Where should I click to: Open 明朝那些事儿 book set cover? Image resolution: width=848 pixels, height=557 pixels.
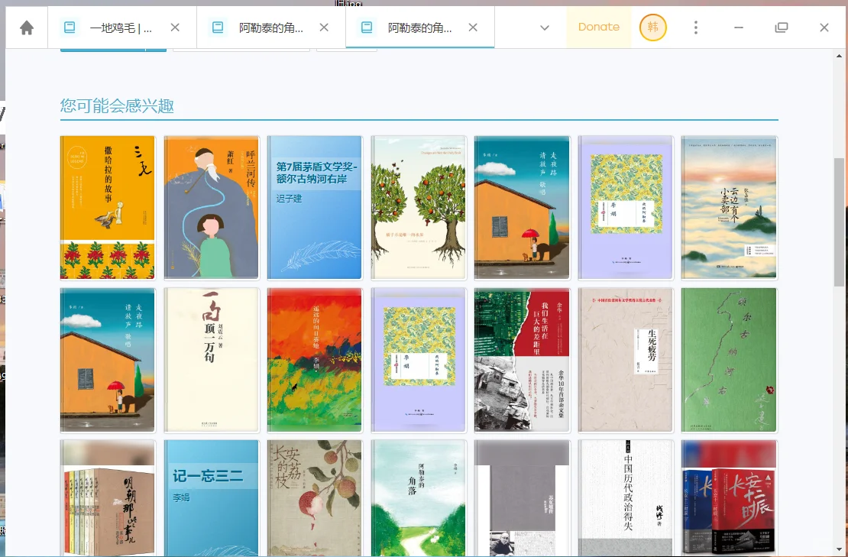[108, 498]
